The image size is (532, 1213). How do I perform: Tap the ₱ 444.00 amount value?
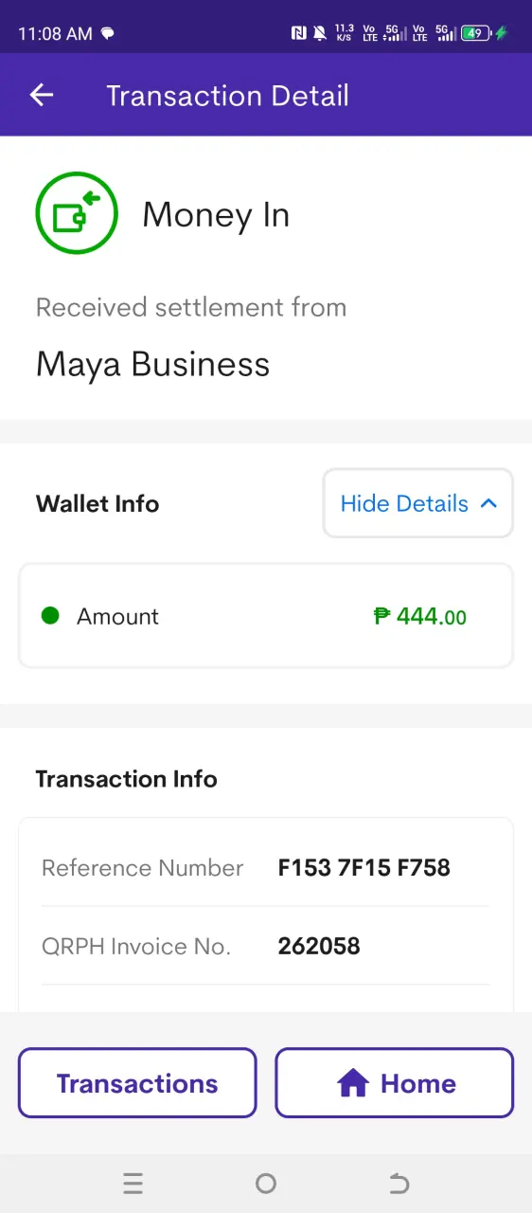click(x=420, y=616)
